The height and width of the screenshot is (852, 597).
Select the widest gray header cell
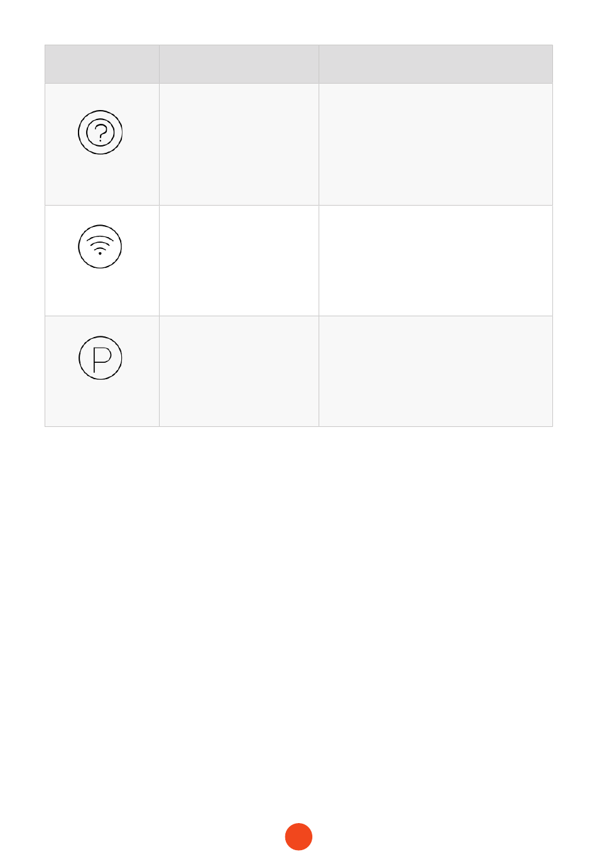point(435,64)
